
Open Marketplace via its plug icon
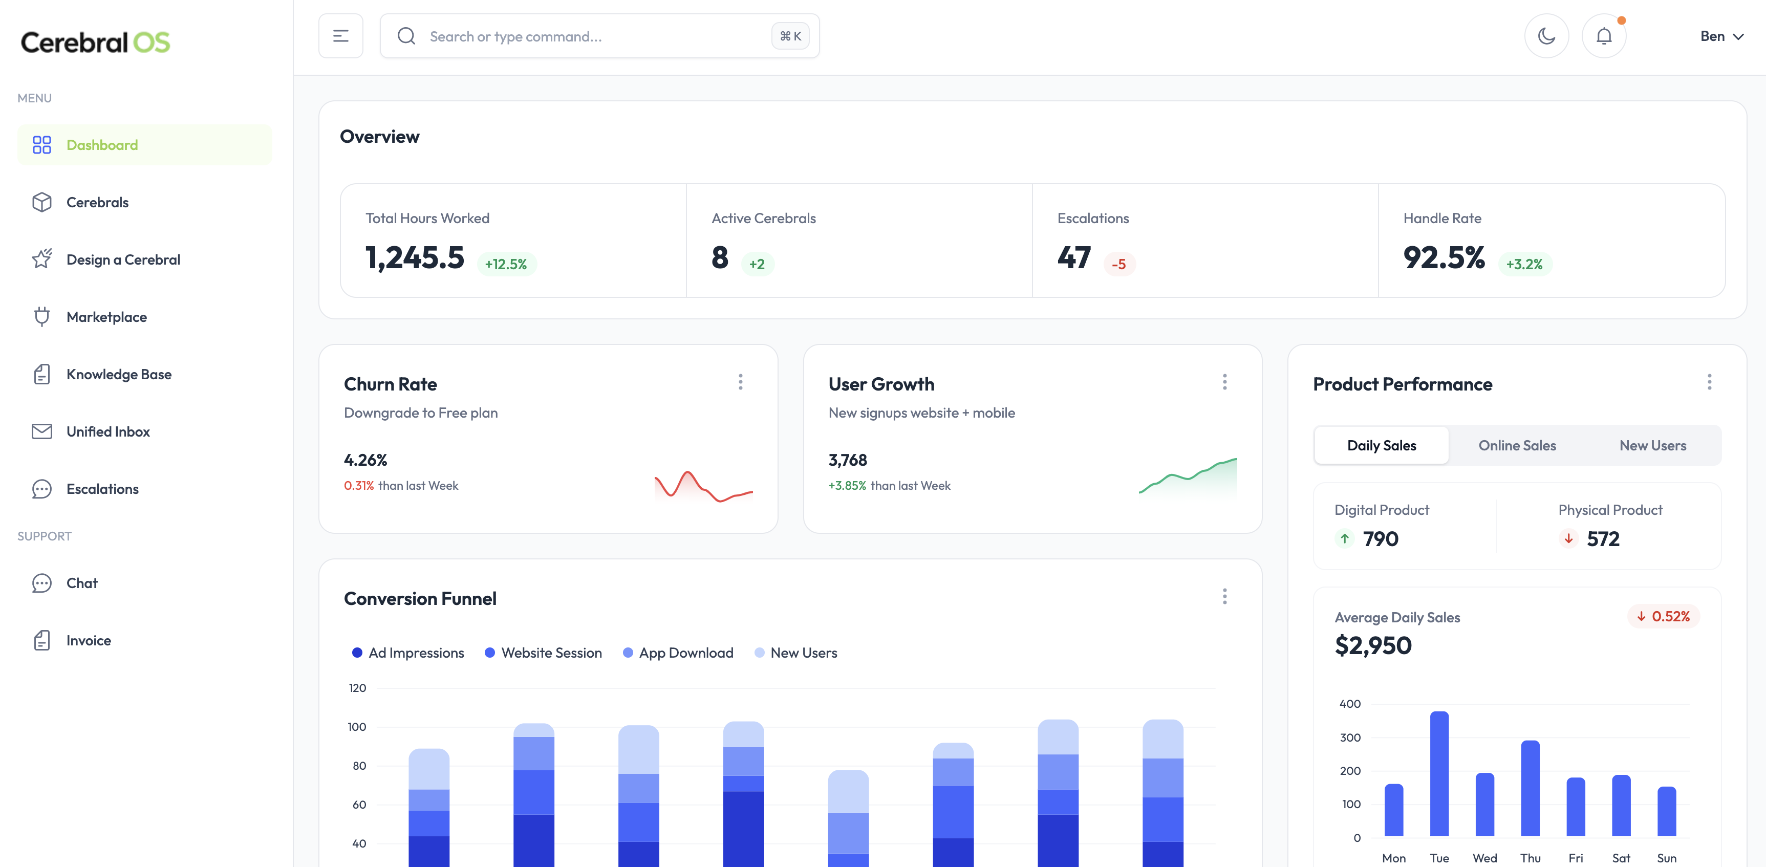pyautogui.click(x=42, y=317)
